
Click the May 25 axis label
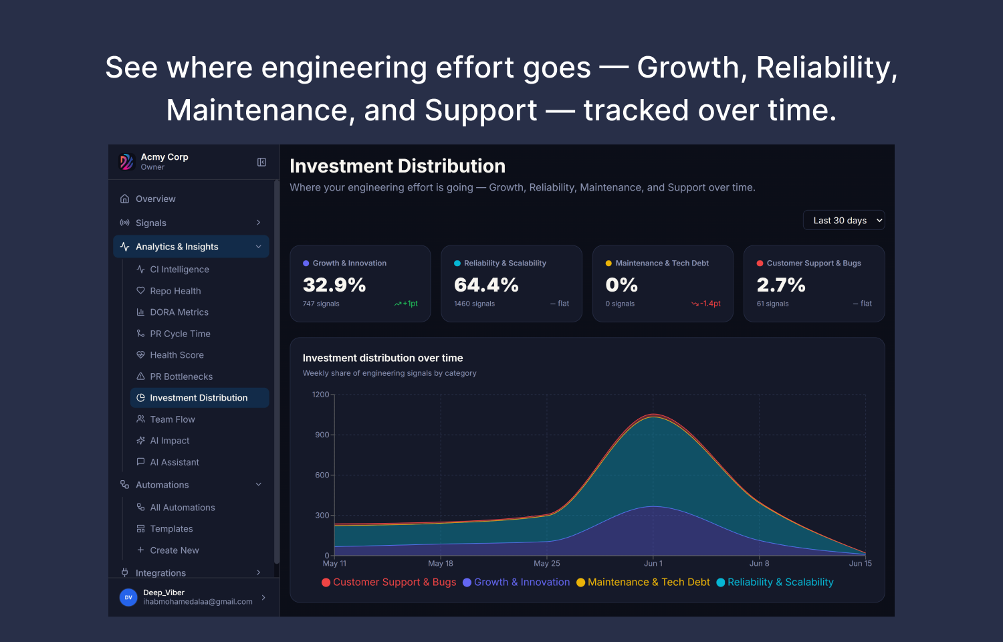coord(547,564)
